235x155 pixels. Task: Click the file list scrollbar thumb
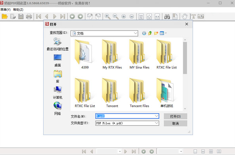click(x=185, y=58)
